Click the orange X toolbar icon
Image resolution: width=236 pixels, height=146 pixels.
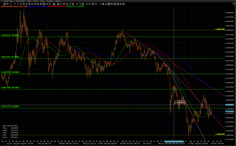pyautogui.click(x=64, y=4)
